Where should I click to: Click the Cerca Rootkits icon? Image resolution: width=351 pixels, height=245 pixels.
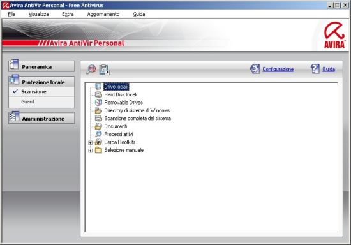[x=98, y=142]
